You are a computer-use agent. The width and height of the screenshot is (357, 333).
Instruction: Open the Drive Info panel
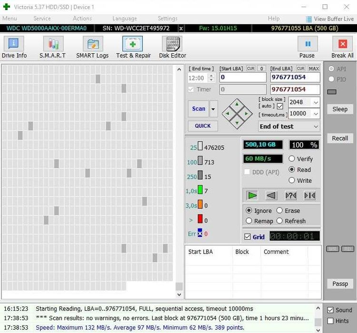14,48
